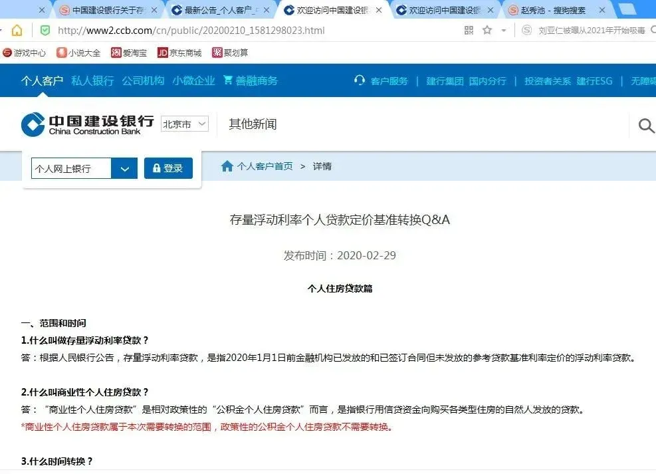656x474 pixels.
Task: Click the red note about 商业性个人住房贷款
Action: (x=207, y=427)
